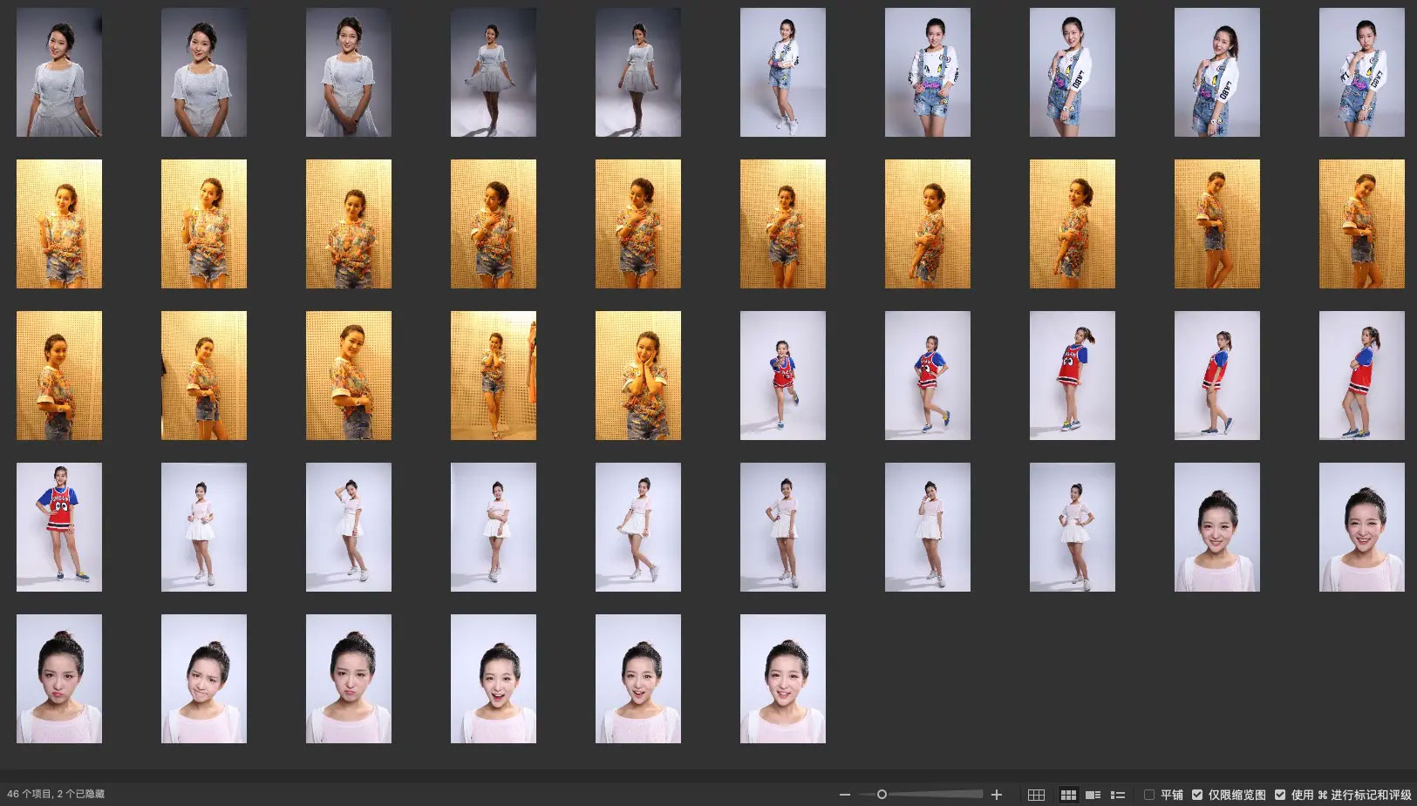Click the plus icon to enlarge thumbnails

pos(997,795)
